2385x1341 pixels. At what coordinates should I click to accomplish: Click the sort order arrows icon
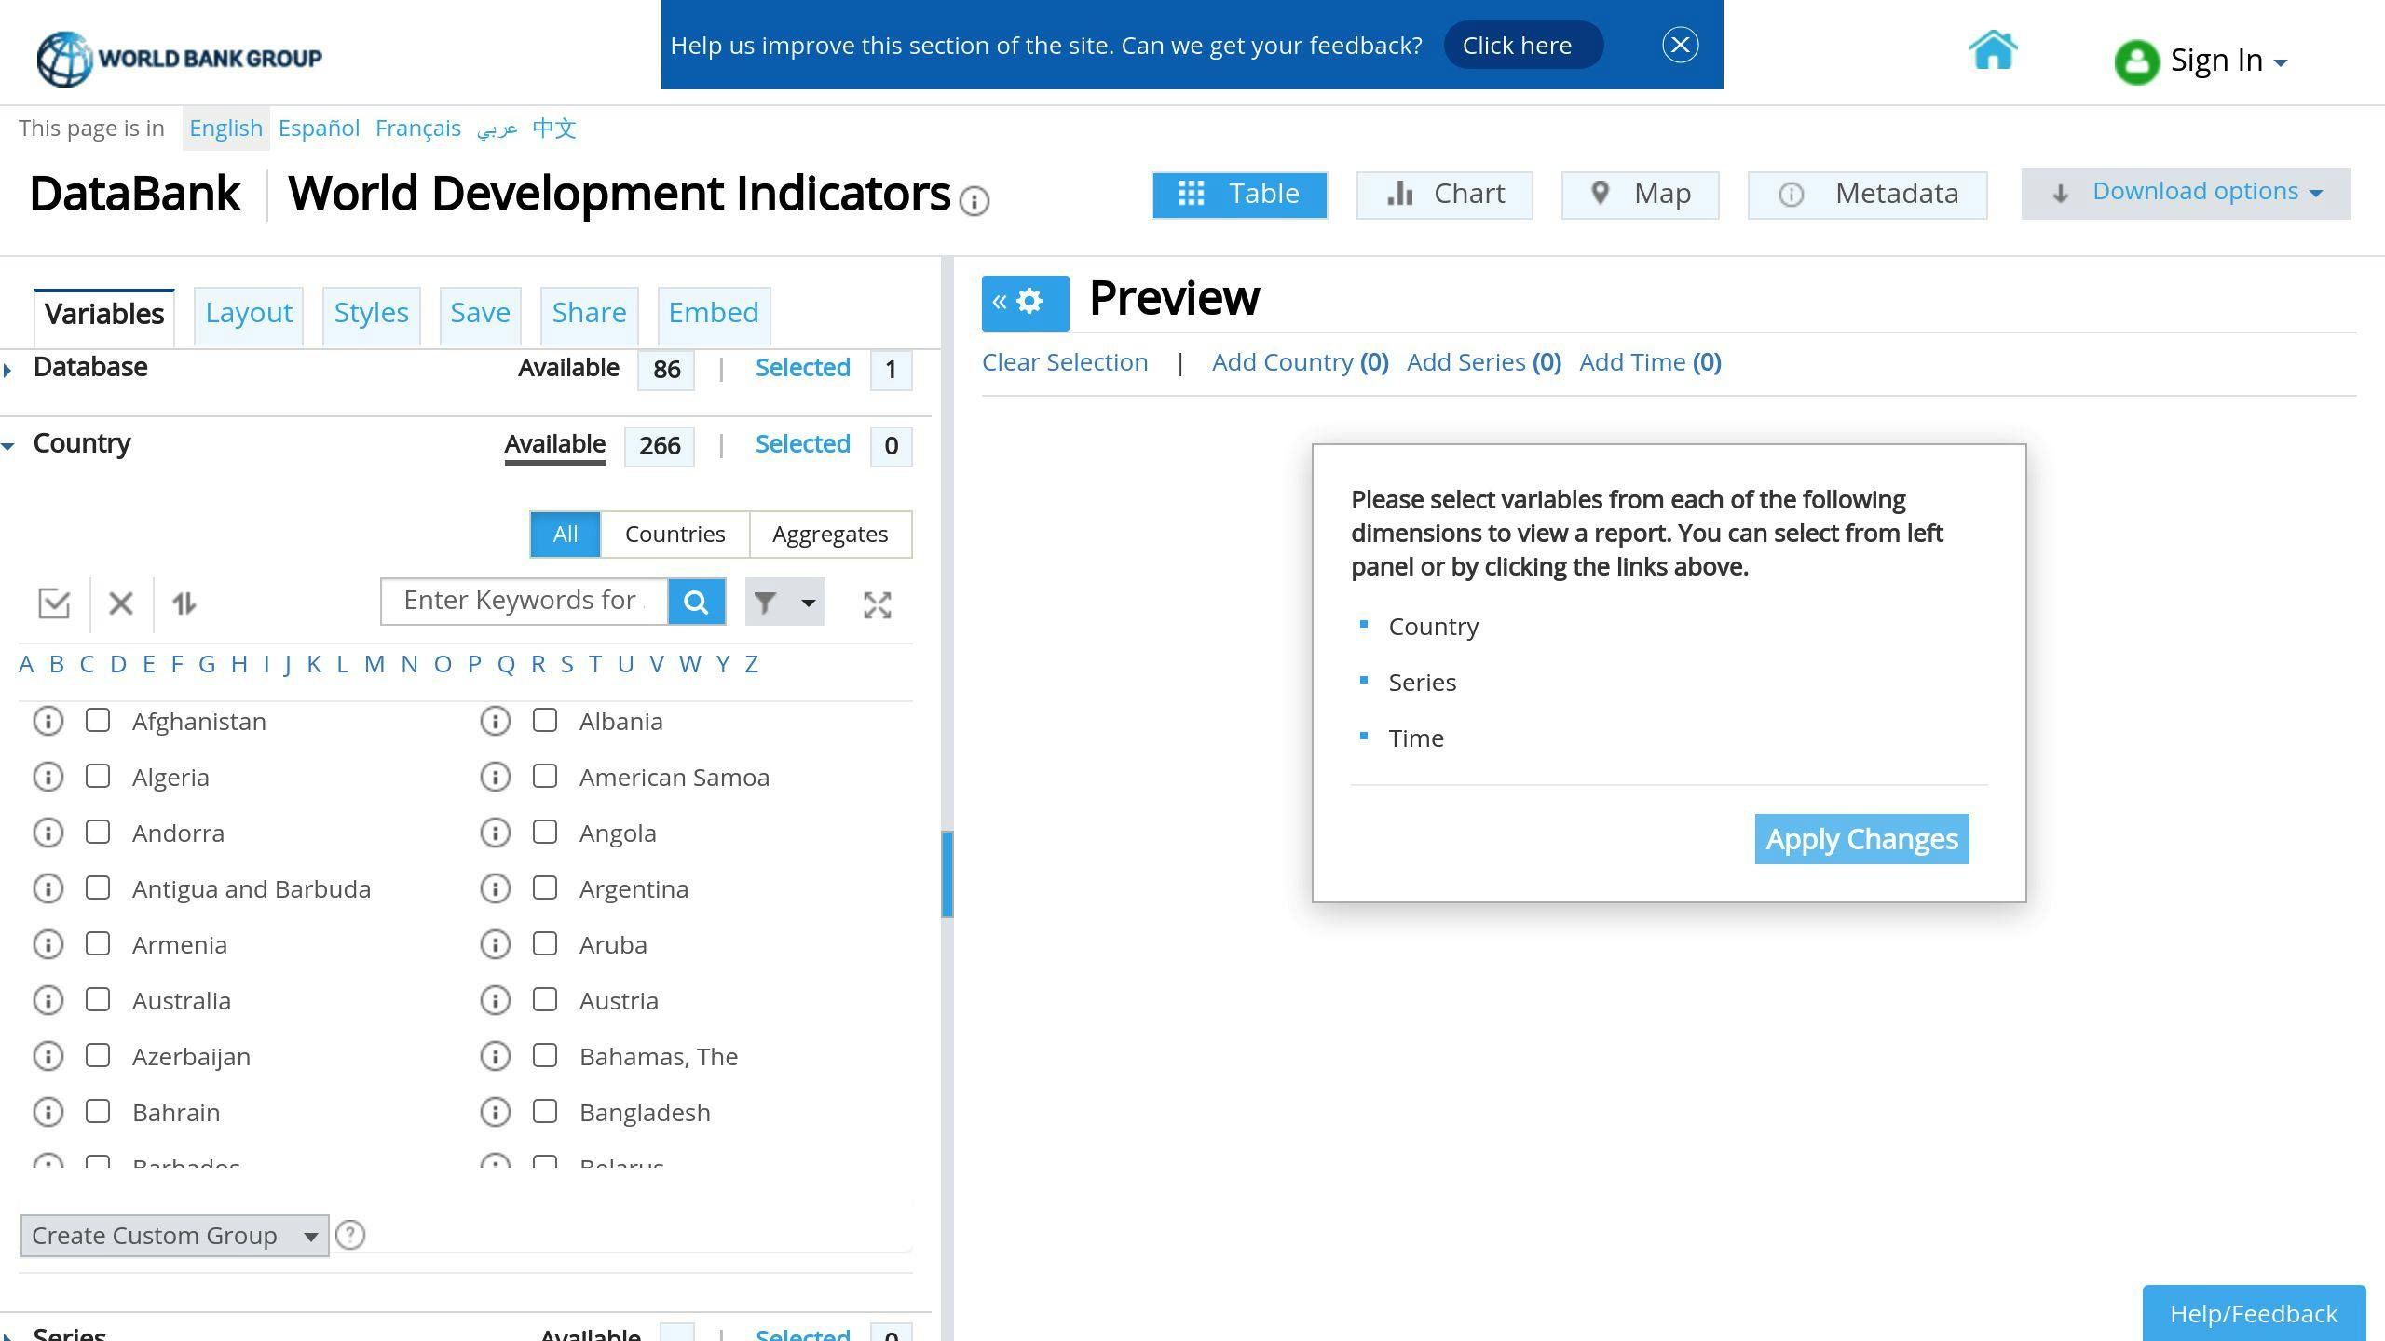tap(184, 603)
